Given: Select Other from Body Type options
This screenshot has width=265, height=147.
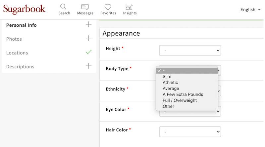Looking at the screenshot, I should coord(168,106).
